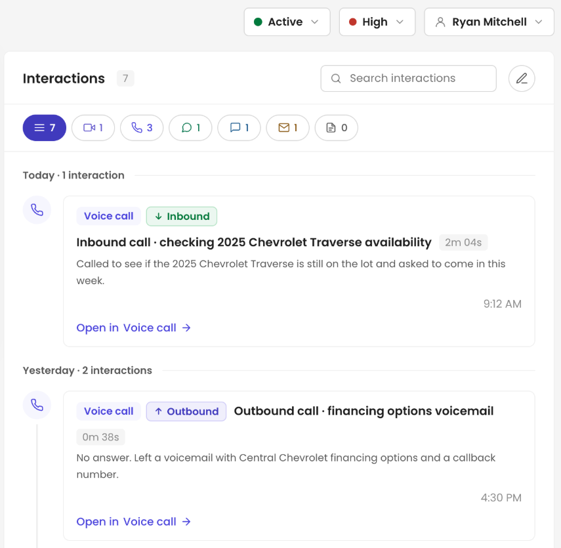Viewport: 561px width, 548px height.
Task: Click the '0m 38s' duration badge
Action: coord(100,437)
